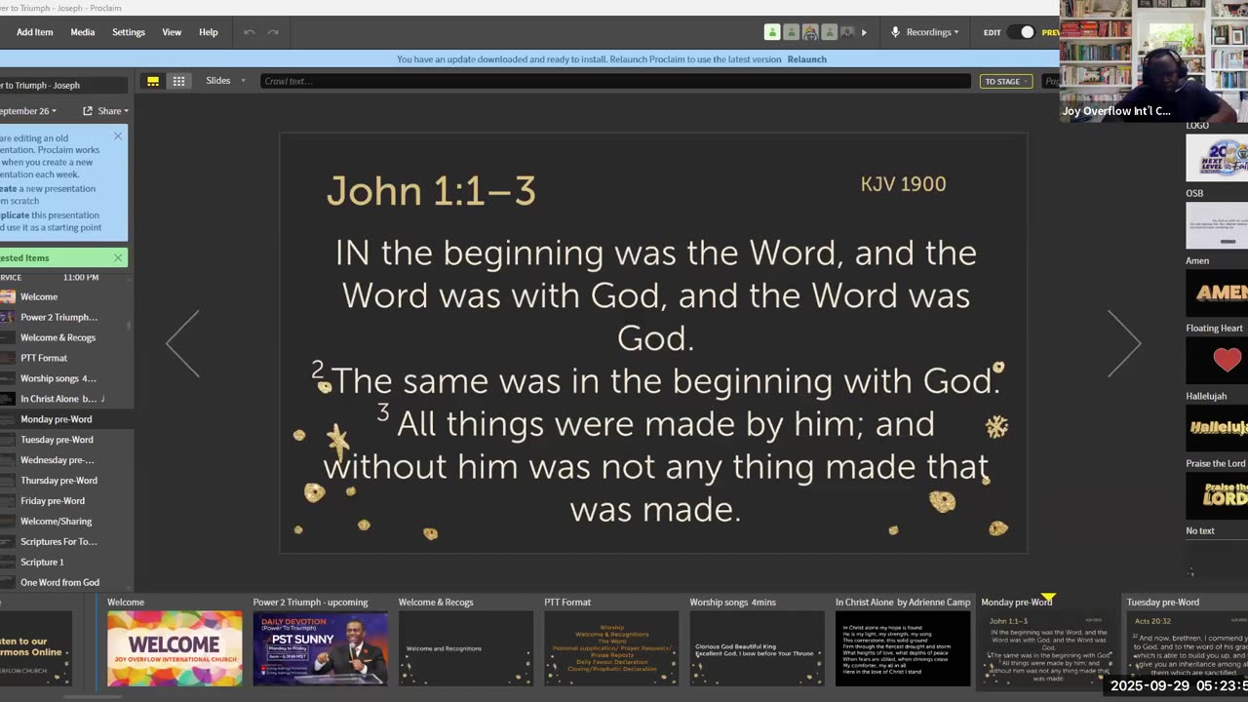
Task: Edit the presentation title field
Action: click(x=64, y=85)
